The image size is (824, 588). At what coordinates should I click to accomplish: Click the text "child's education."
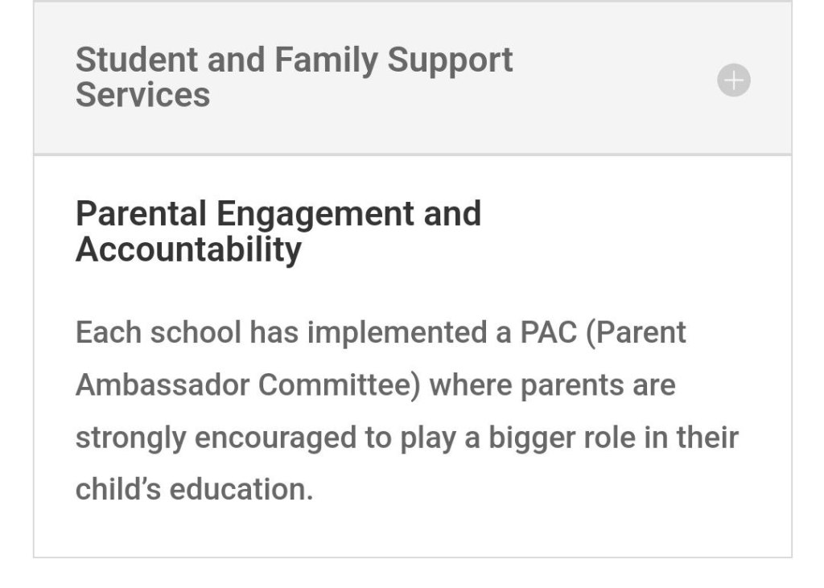194,490
